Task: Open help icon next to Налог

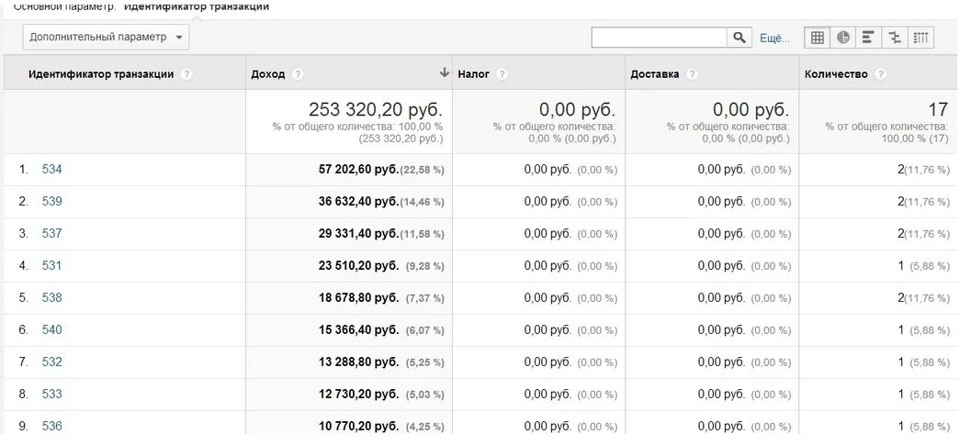Action: [502, 74]
